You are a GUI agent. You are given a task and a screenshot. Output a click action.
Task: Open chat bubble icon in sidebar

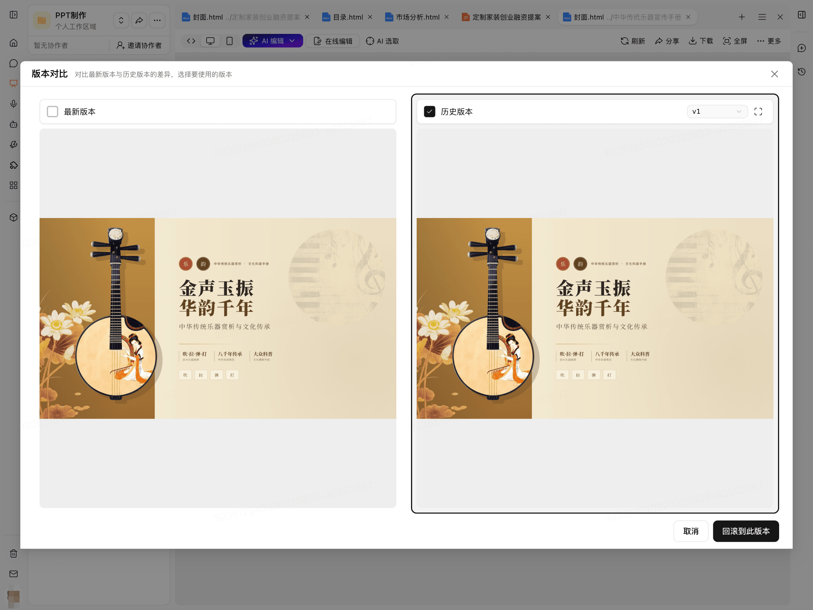point(14,63)
